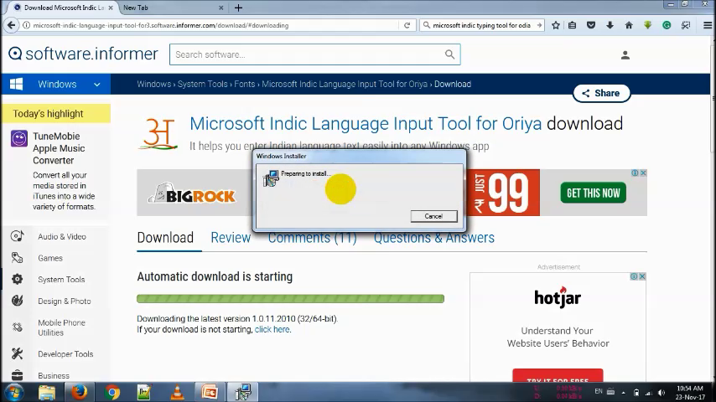Viewport: 716px width, 402px height.
Task: Open the downloads arrow in toolbar
Action: 610,26
